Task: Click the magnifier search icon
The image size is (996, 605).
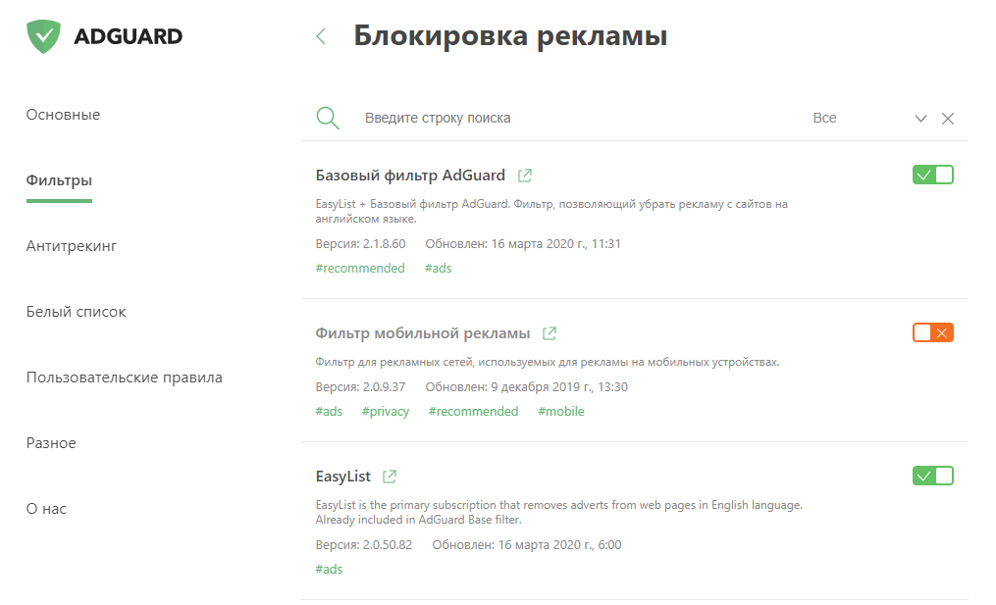Action: [x=328, y=118]
